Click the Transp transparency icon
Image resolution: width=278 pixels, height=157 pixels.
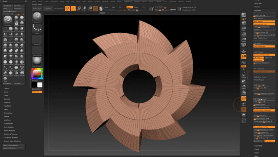tap(244, 104)
